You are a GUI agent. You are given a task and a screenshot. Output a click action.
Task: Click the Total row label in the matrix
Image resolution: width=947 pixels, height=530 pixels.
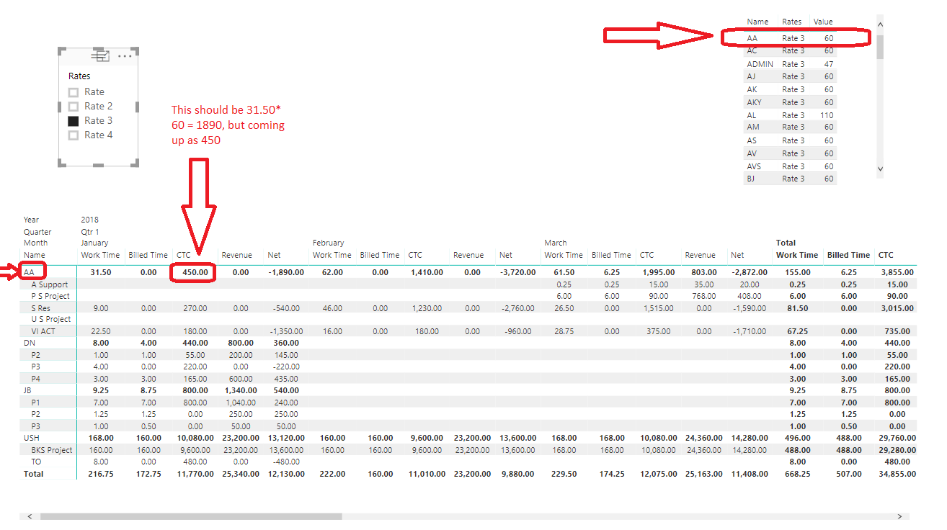tap(33, 474)
